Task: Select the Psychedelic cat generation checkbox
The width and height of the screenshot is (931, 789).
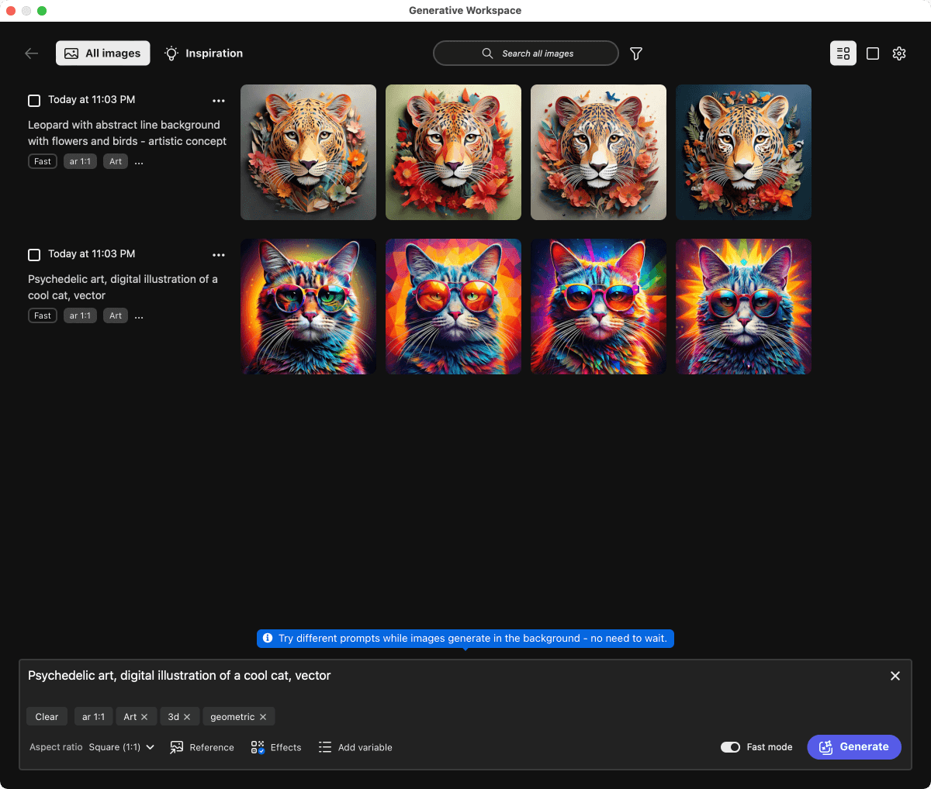Action: coord(34,255)
